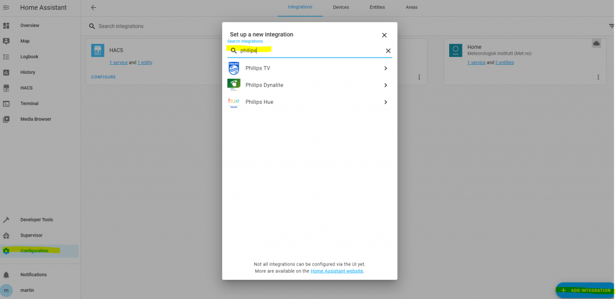Click the Philips Dynalite logo

point(234,85)
